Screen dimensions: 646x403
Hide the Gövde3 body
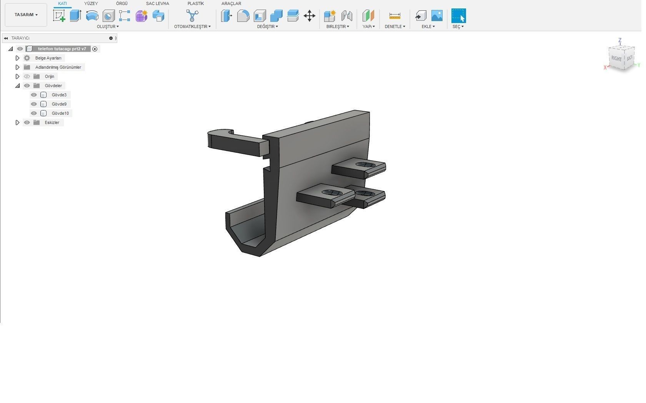pos(34,95)
